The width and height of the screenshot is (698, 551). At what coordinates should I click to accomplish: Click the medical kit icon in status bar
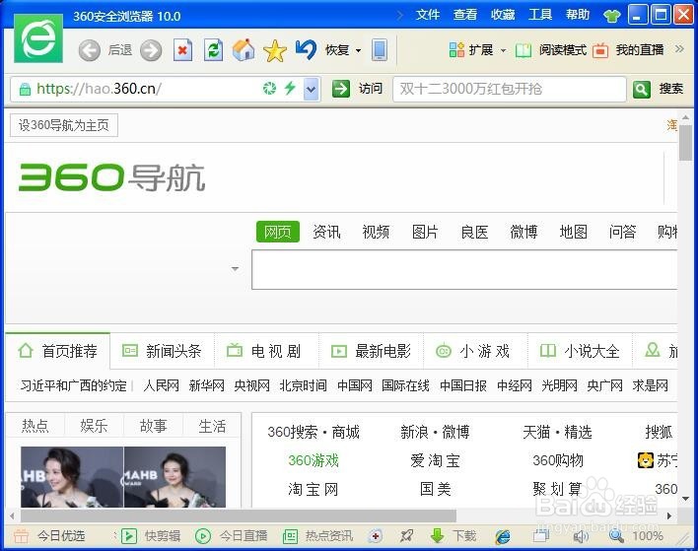pos(376,536)
